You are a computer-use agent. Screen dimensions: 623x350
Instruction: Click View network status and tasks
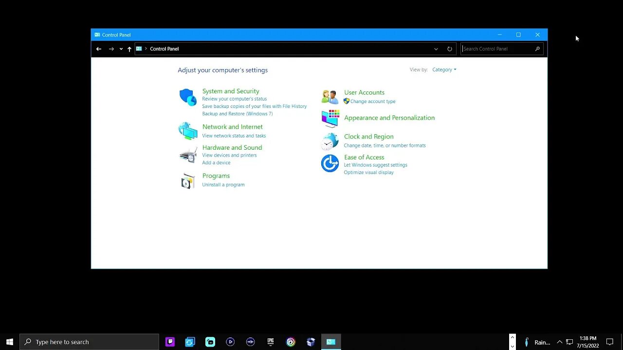(234, 136)
